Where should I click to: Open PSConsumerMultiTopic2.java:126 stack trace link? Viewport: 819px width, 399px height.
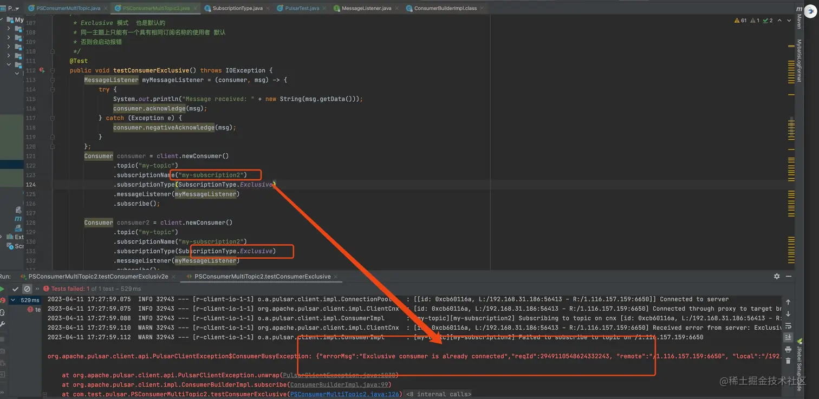pos(344,394)
